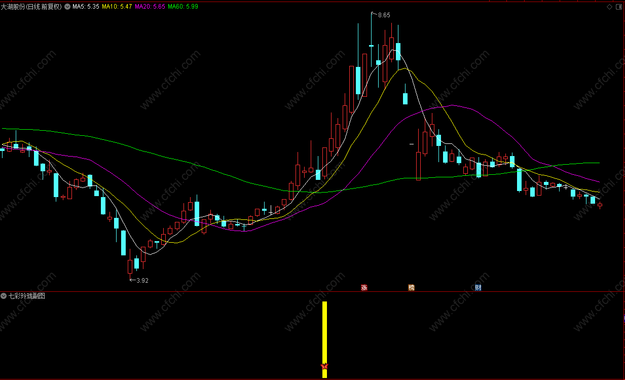
Task: Click the blue 财 event marker
Action: click(x=478, y=288)
